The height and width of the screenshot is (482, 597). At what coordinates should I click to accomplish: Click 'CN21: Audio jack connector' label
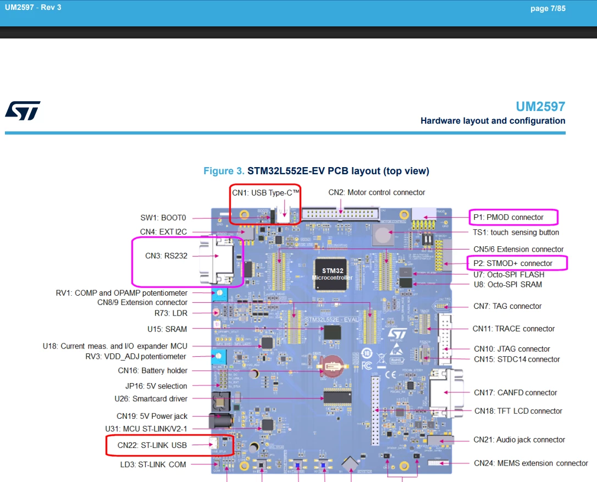point(519,440)
